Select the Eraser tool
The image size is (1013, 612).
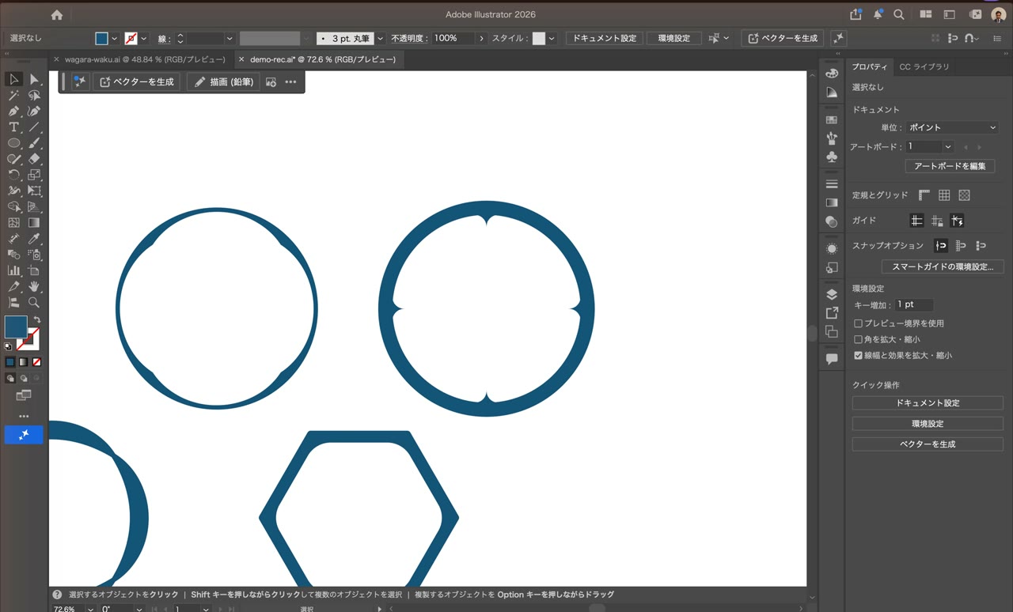pyautogui.click(x=34, y=159)
